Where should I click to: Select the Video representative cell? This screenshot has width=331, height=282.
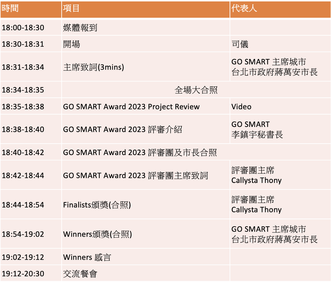[x=241, y=107]
